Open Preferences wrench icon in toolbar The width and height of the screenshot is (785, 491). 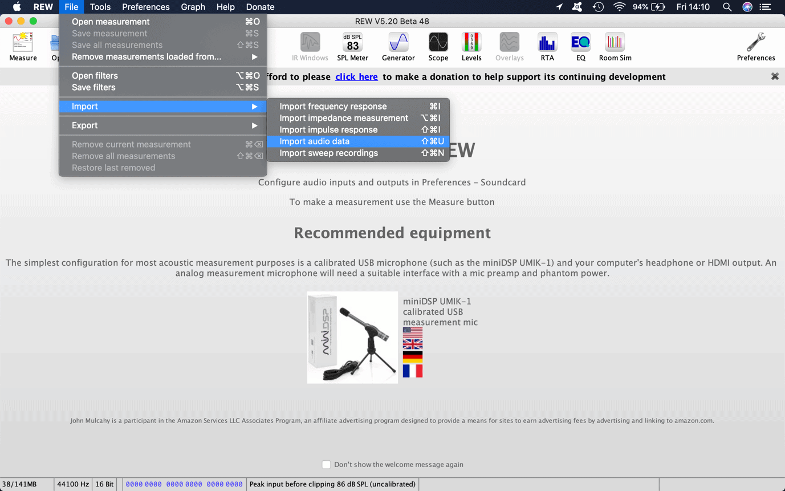(755, 46)
